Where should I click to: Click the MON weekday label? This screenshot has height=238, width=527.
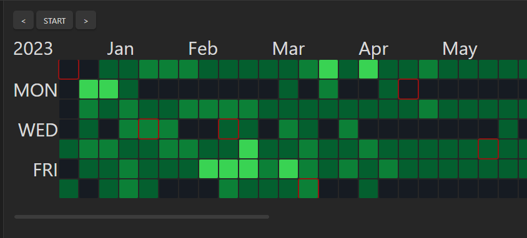36,90
